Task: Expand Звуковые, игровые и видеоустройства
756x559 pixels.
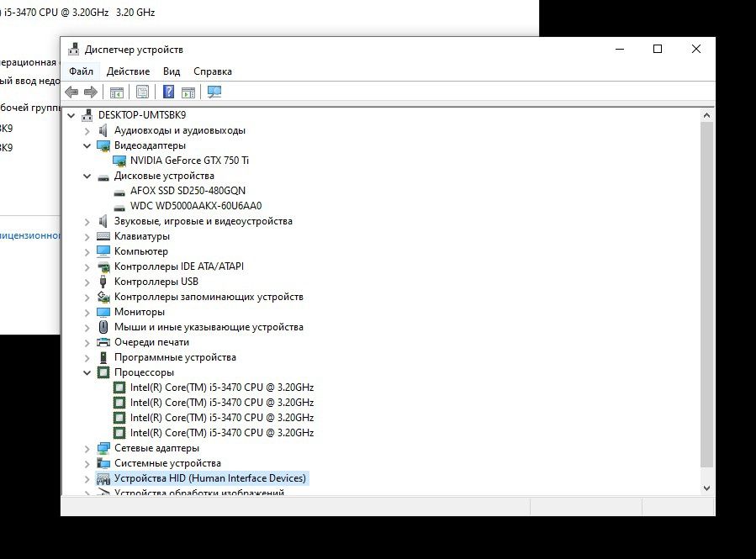Action: (87, 222)
